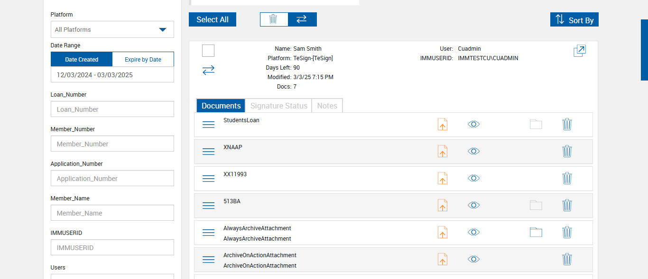Click drag handle for XNAAP document
This screenshot has width=648, height=279.
209,152
